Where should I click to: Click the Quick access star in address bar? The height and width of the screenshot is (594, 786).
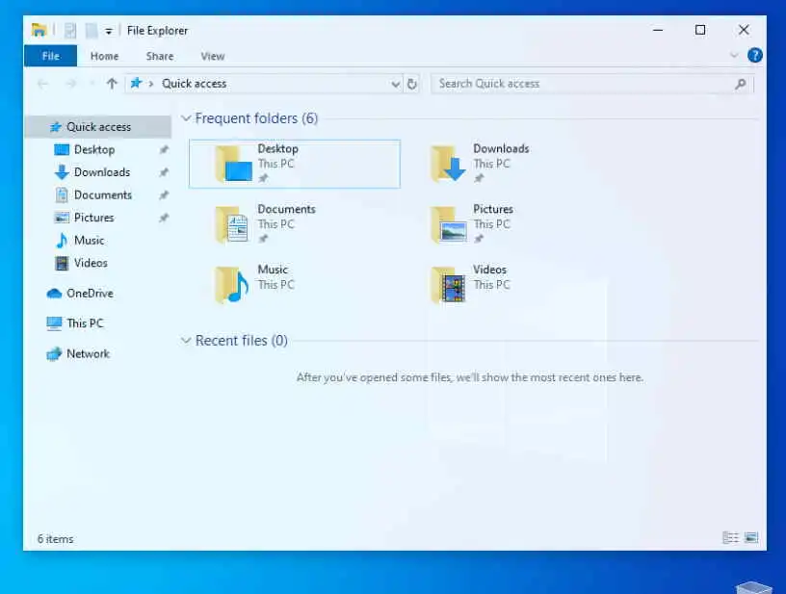136,83
